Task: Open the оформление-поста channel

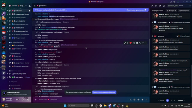Action: click(x=19, y=63)
